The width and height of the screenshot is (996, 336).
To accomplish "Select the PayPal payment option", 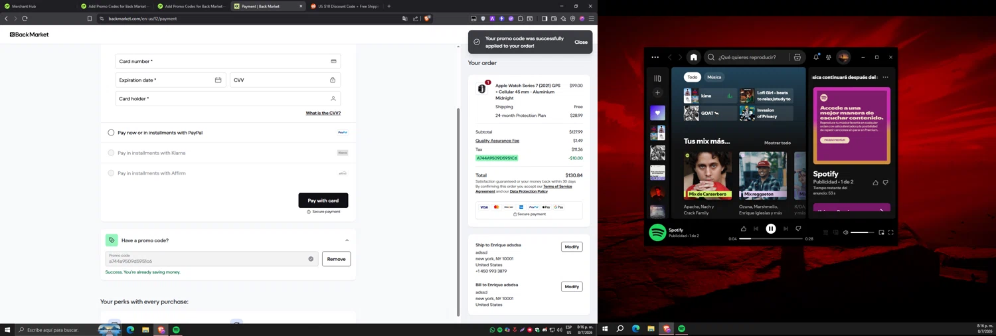I will tap(111, 133).
